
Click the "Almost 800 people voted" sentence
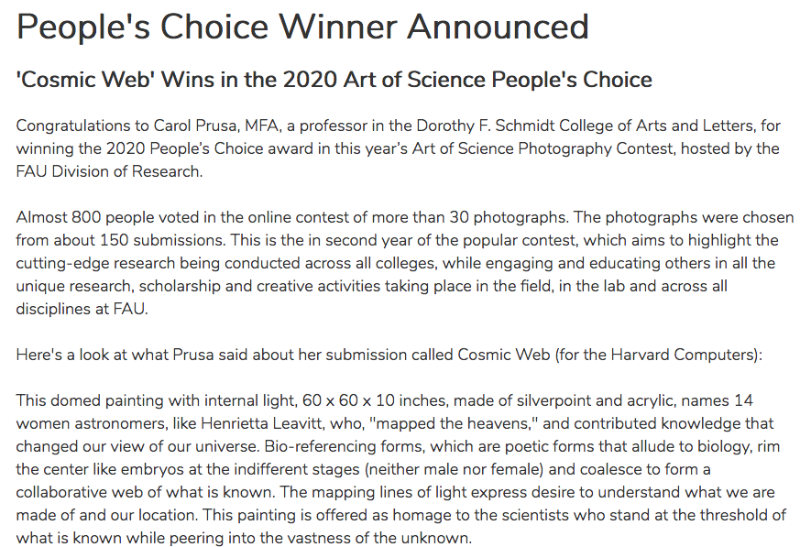[x=292, y=217]
